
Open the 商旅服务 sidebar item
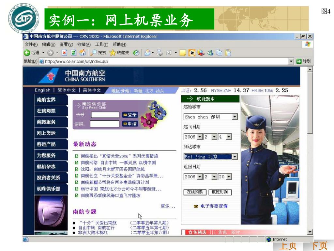tap(51, 122)
